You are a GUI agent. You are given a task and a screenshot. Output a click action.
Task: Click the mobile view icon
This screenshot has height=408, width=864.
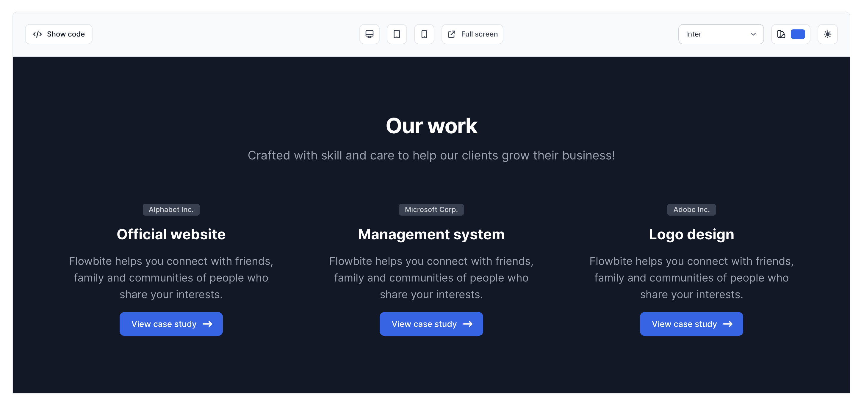[424, 34]
